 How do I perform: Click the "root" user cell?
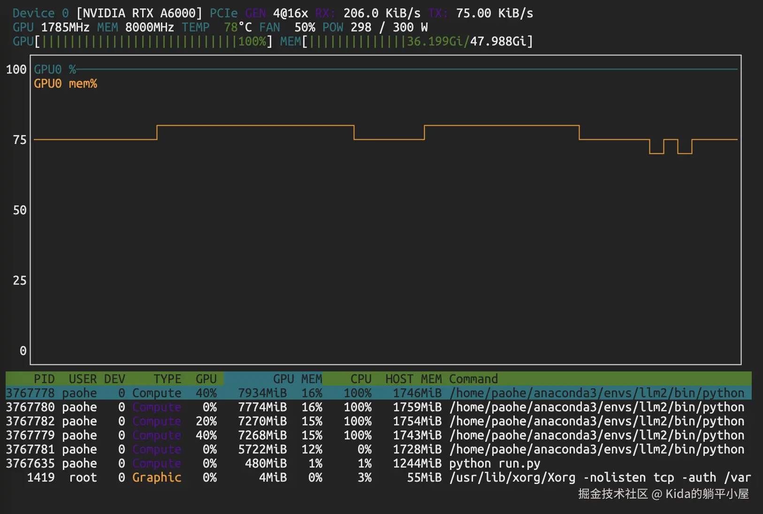coord(83,477)
